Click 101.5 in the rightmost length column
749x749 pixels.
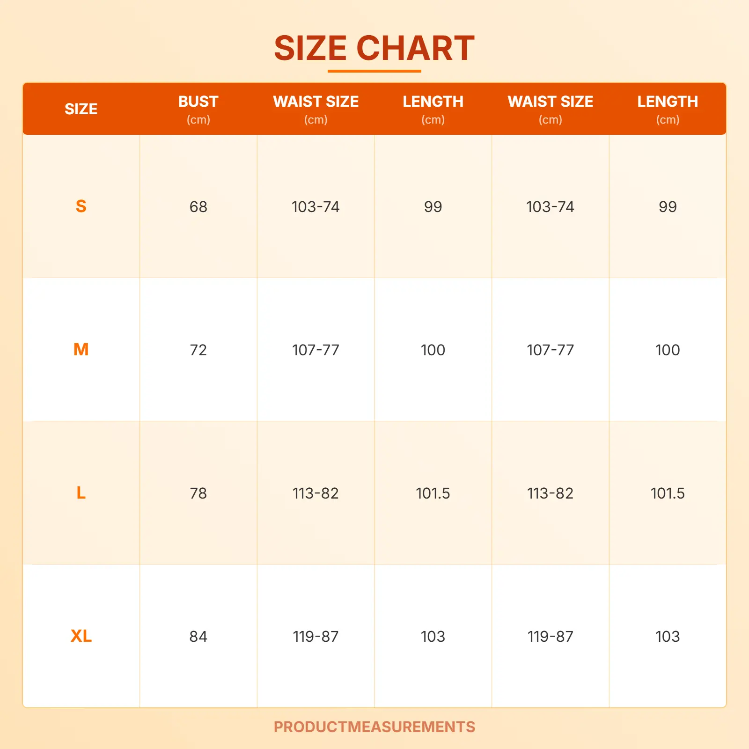pyautogui.click(x=668, y=493)
